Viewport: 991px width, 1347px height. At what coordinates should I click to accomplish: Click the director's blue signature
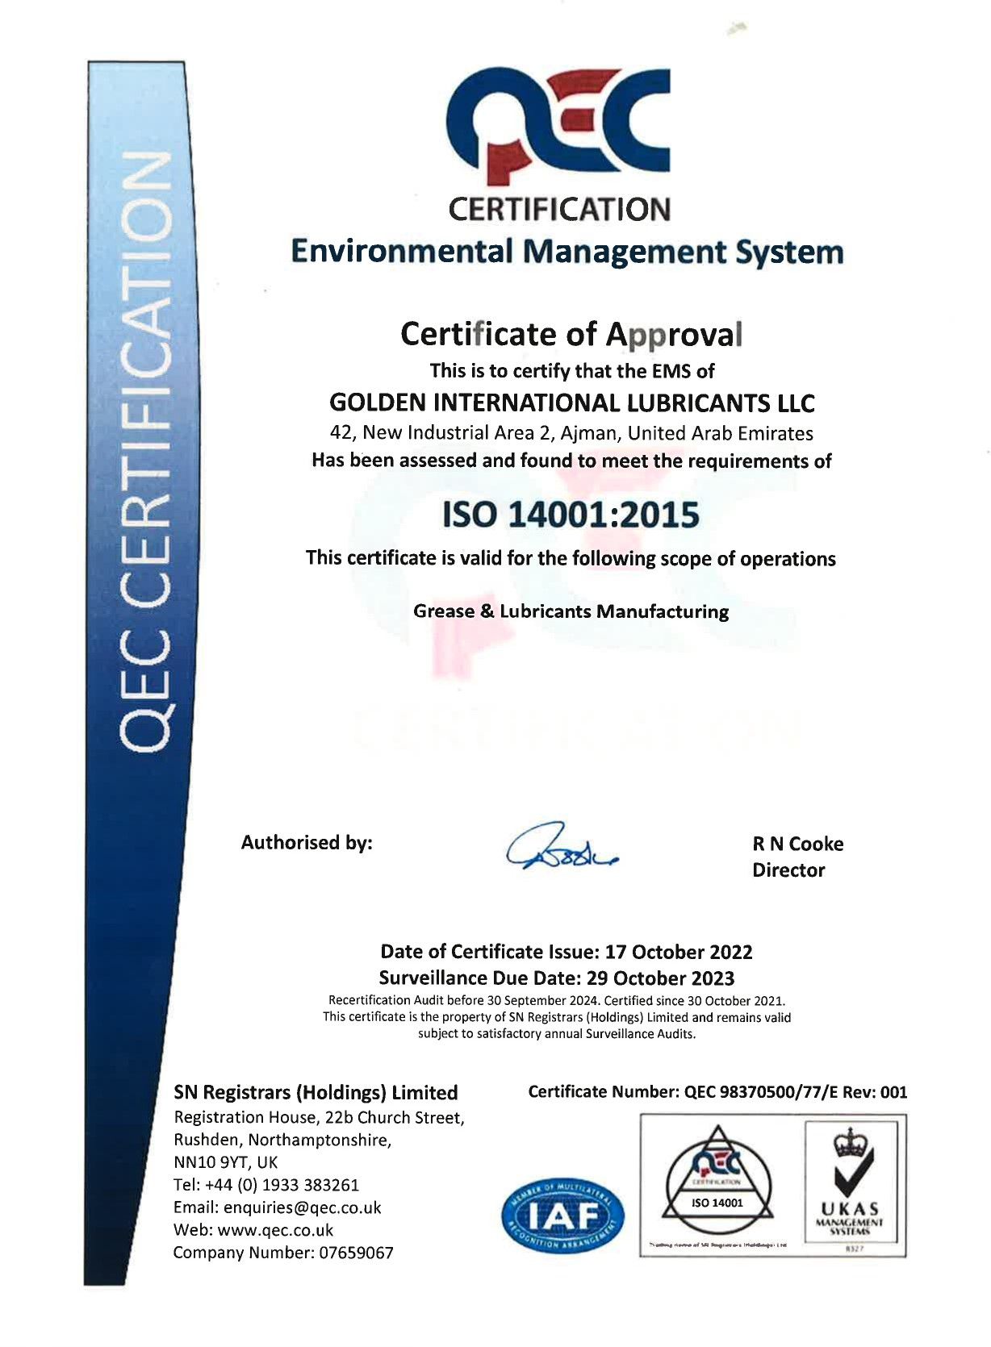click(x=561, y=847)
